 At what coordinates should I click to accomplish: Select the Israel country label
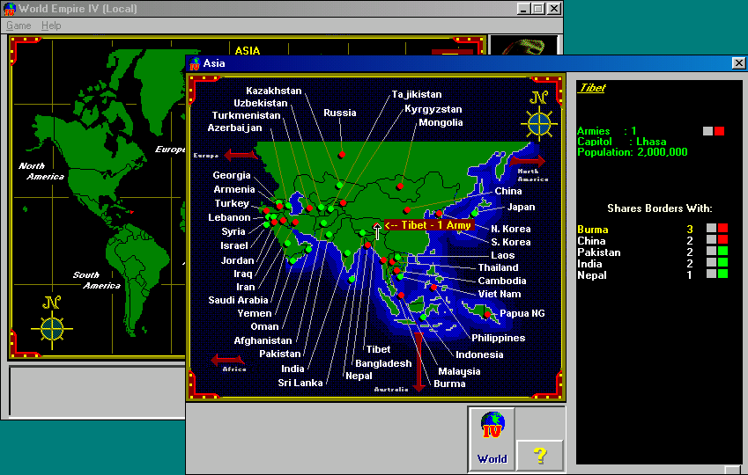[x=234, y=245]
